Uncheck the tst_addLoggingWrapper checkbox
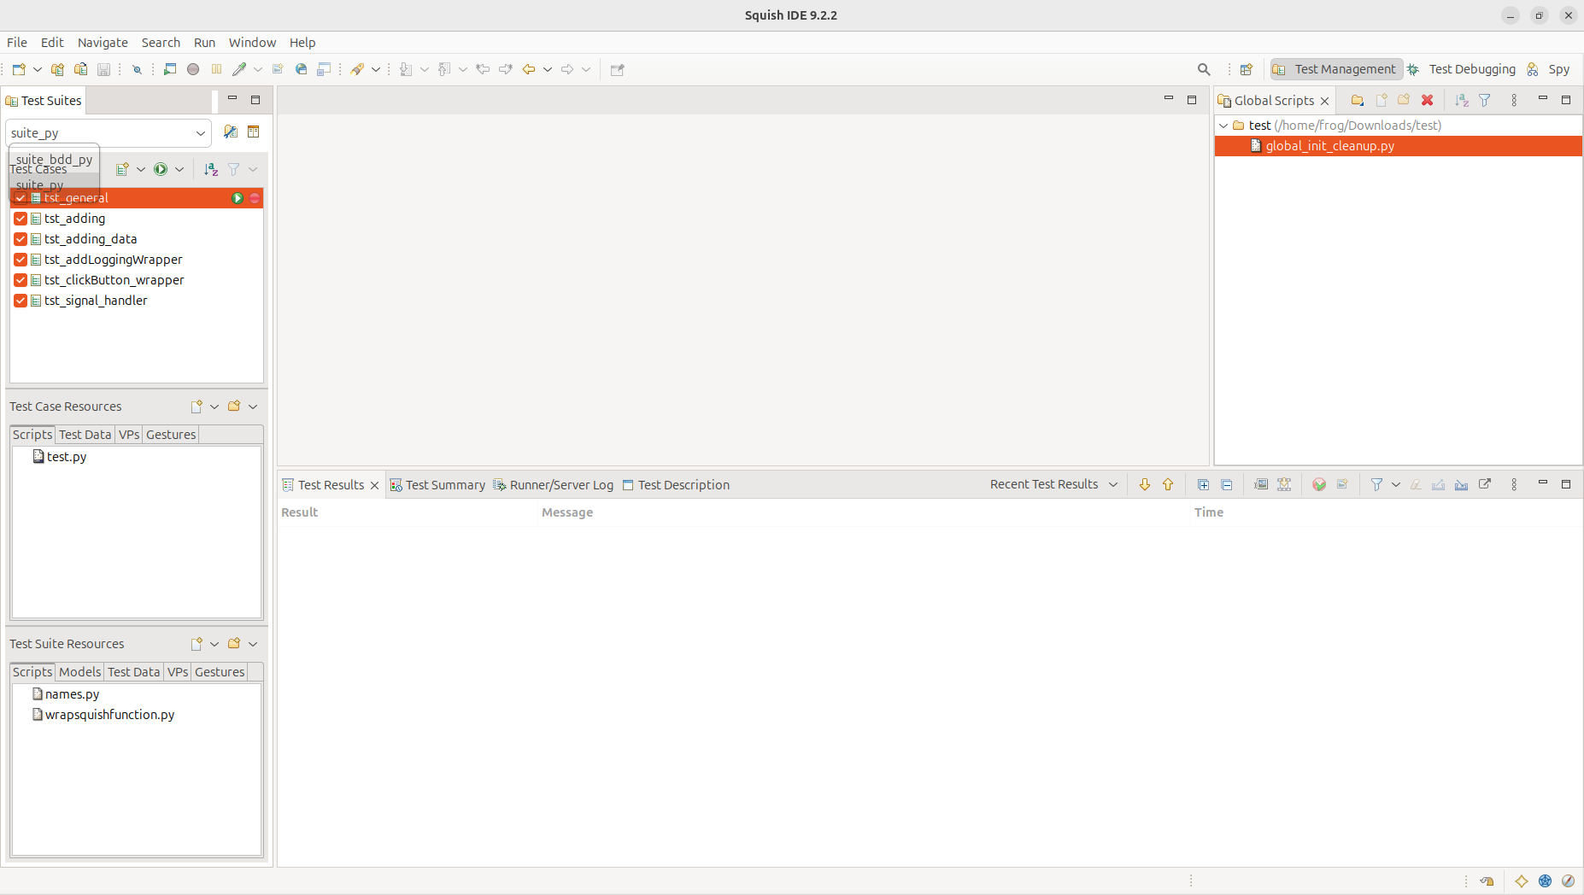Screen dimensions: 1584x895 (x=21, y=260)
